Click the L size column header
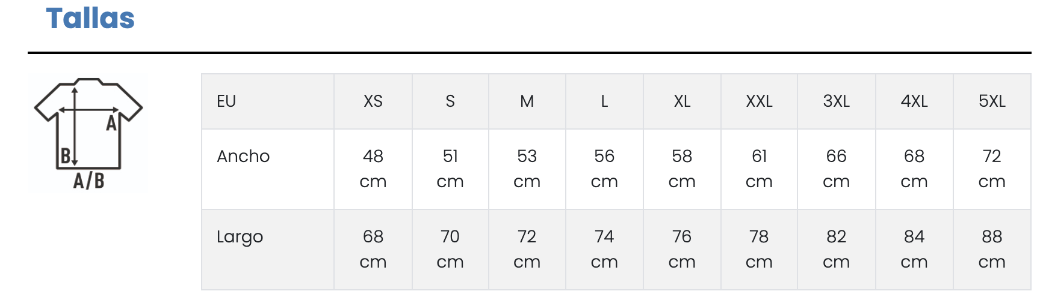 604,101
